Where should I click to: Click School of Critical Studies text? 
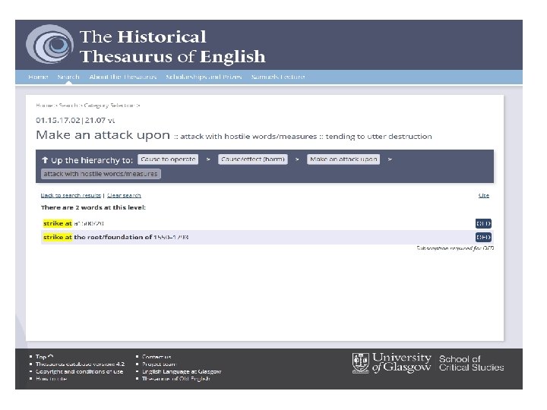[x=471, y=363]
